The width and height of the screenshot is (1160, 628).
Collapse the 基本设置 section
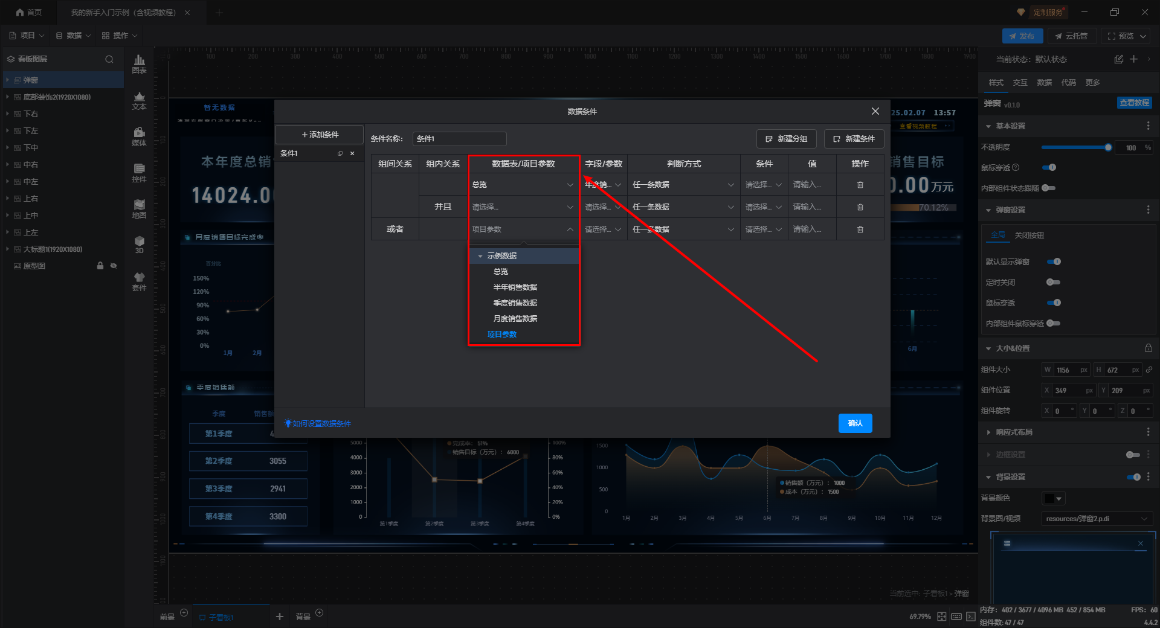pos(988,126)
